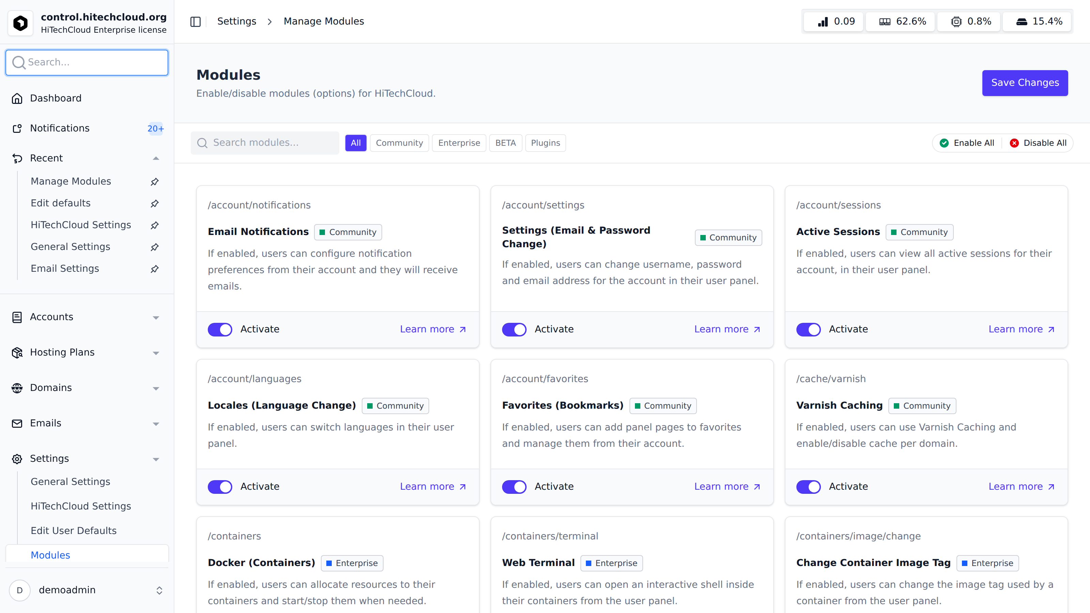Click the Save Changes button

click(1025, 83)
